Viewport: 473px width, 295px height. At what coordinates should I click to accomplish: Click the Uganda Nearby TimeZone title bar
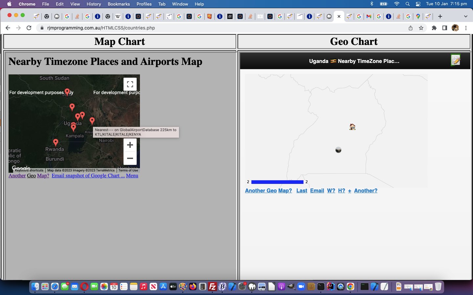pos(355,61)
